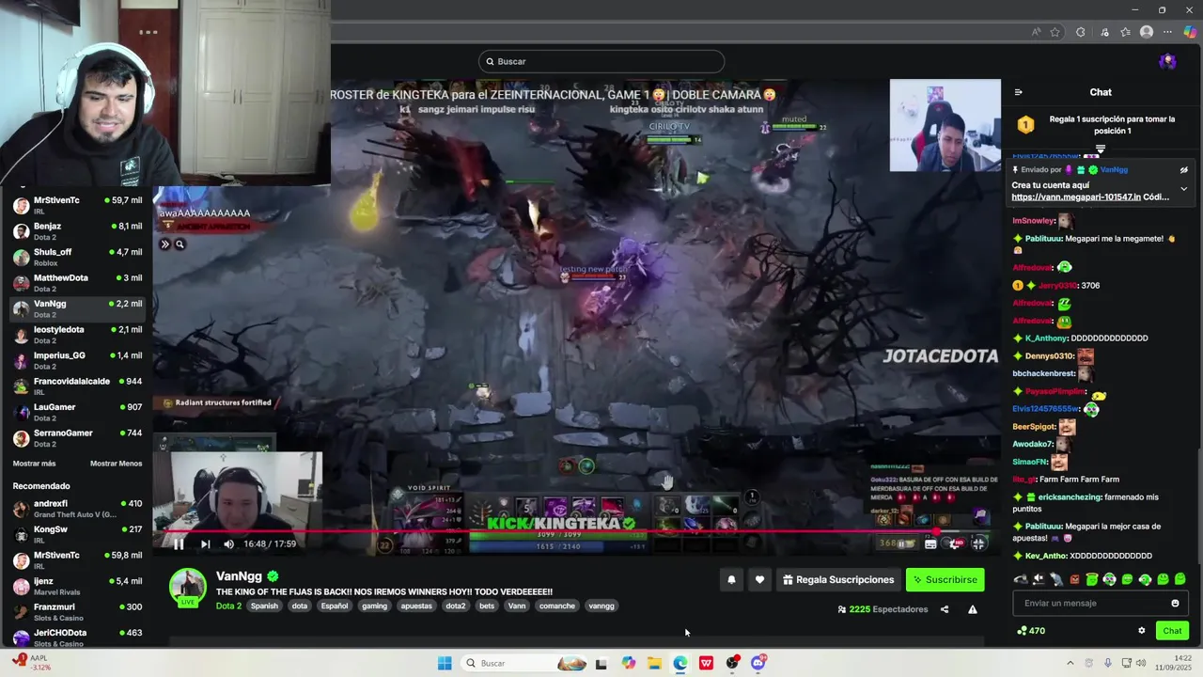Expand gift leaderboard drawer handle
Screen dimensions: 1203x677
1101,149
